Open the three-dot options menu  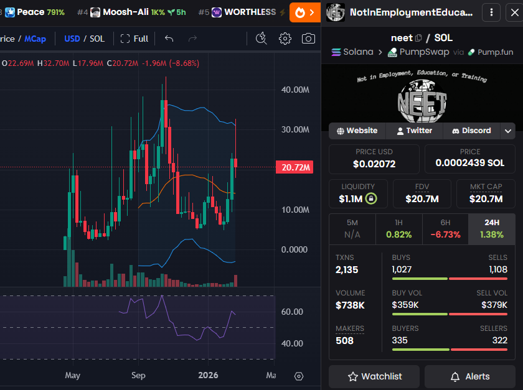(x=491, y=12)
